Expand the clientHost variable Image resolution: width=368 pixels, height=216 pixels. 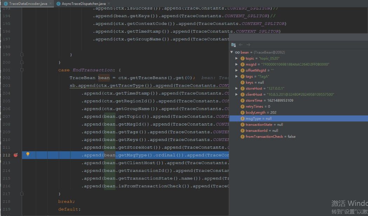tap(237, 94)
